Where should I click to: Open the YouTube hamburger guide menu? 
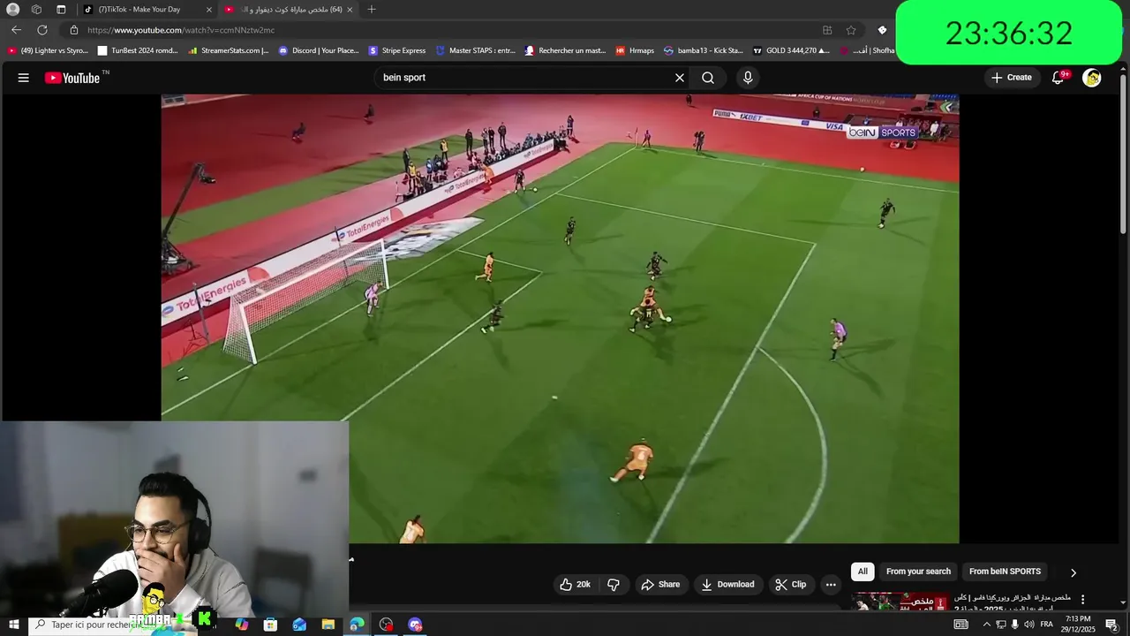click(23, 78)
